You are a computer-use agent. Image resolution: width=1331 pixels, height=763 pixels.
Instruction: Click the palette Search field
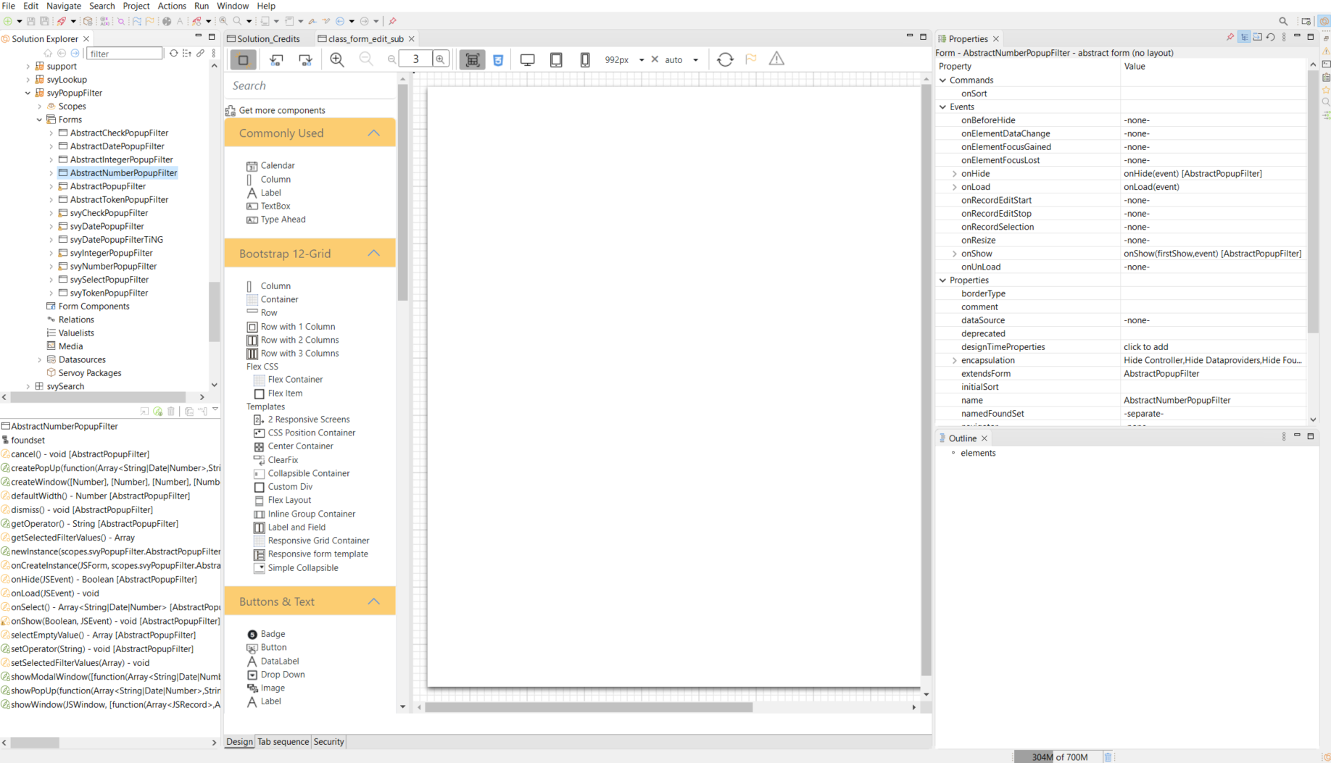(310, 86)
